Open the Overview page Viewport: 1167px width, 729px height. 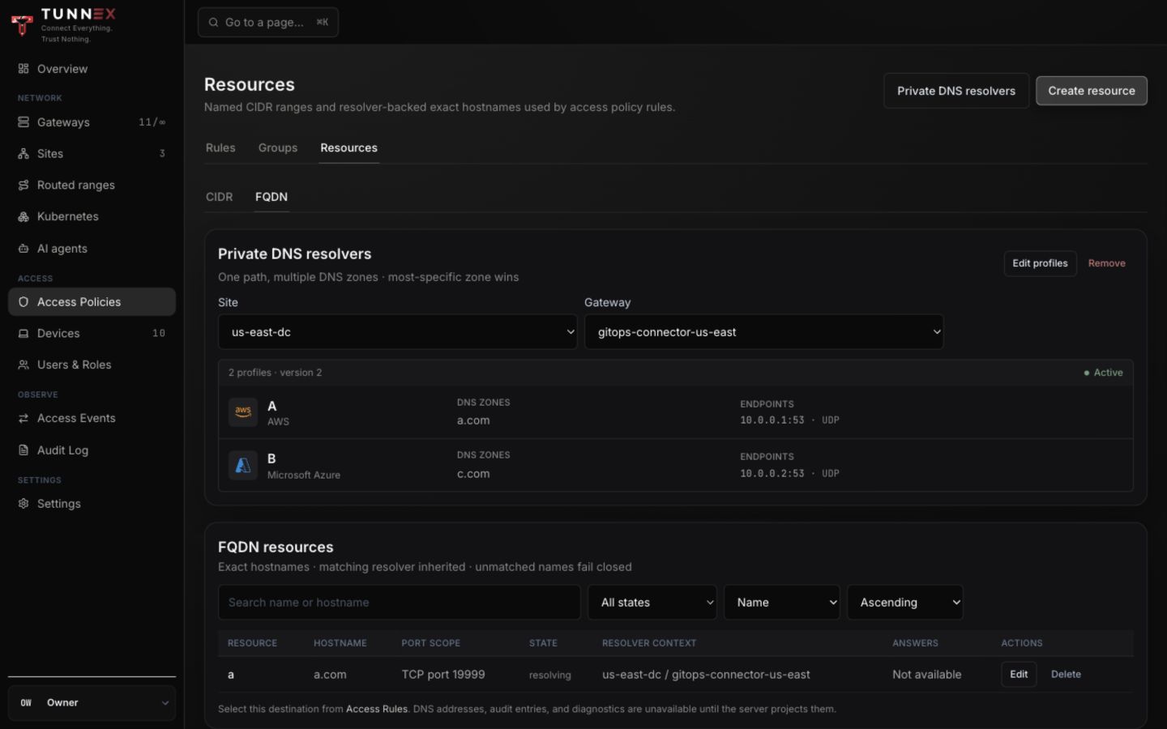pos(92,69)
